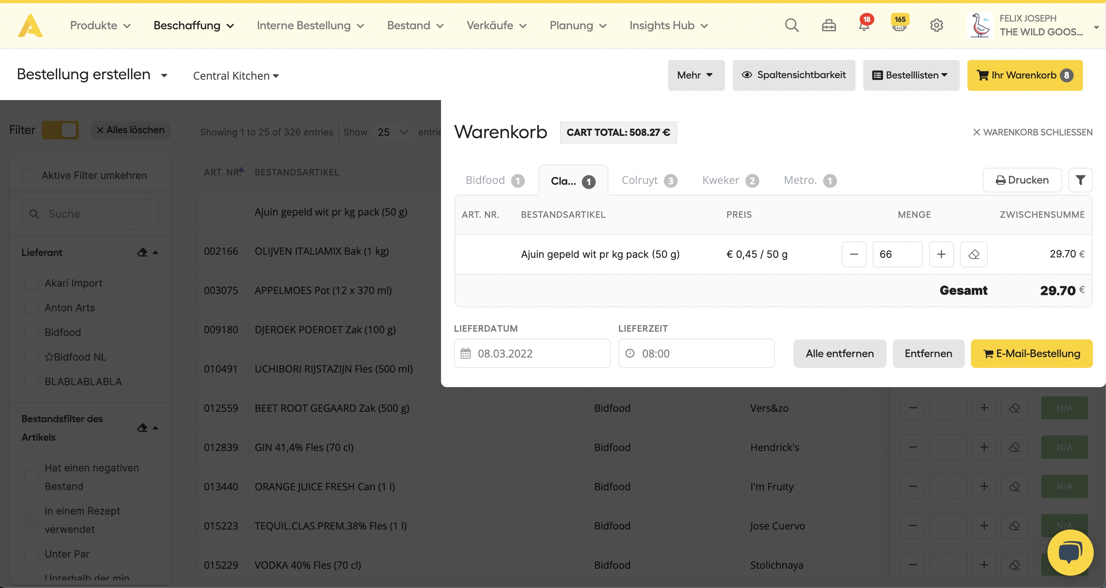Open the Central Kitchen location dropdown
The image size is (1106, 588).
click(x=236, y=76)
